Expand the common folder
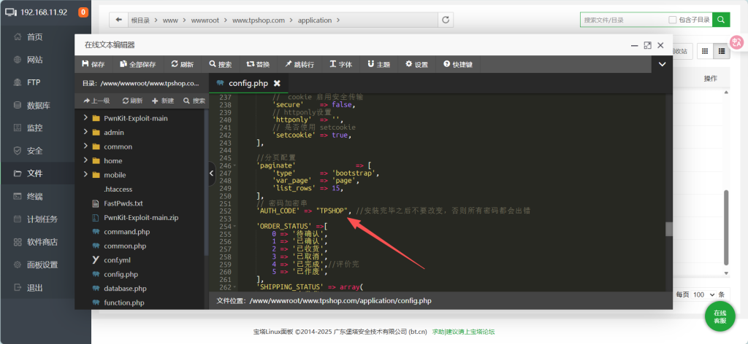Image resolution: width=748 pixels, height=344 pixels. coord(86,146)
